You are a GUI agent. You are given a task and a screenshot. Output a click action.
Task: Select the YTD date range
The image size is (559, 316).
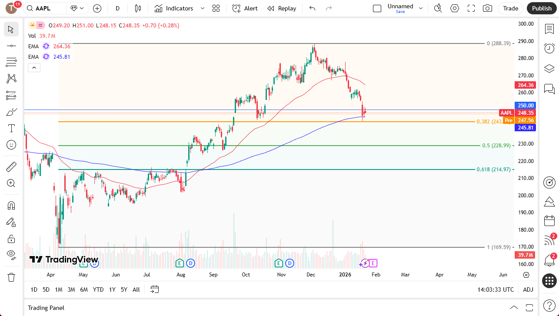tap(98, 289)
